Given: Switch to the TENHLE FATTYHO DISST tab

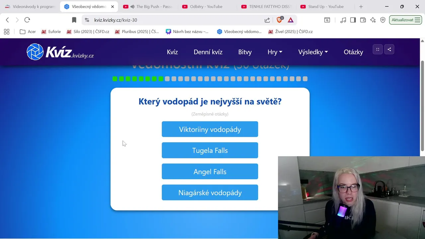Looking at the screenshot, I should pos(267,7).
